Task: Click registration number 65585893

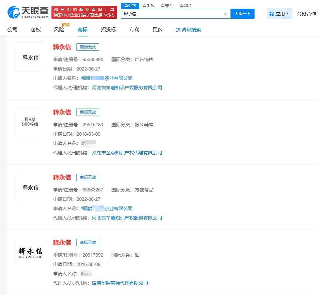Action: click(x=93, y=59)
